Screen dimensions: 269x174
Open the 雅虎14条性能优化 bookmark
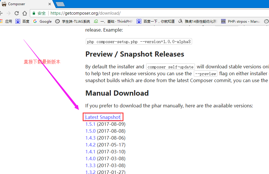pos(198,21)
